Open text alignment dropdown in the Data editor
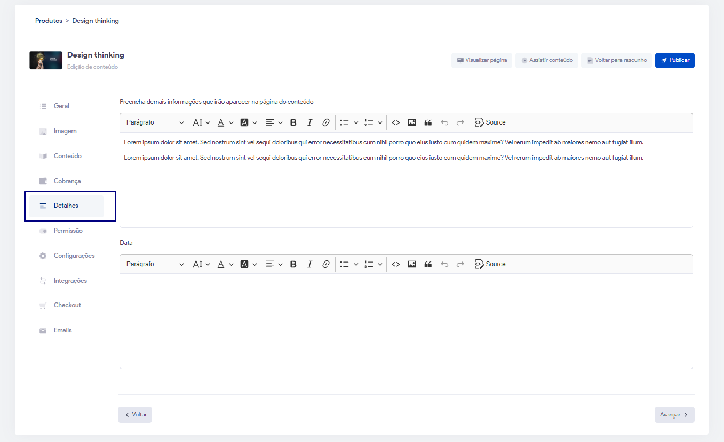The height and width of the screenshot is (442, 724). point(274,264)
